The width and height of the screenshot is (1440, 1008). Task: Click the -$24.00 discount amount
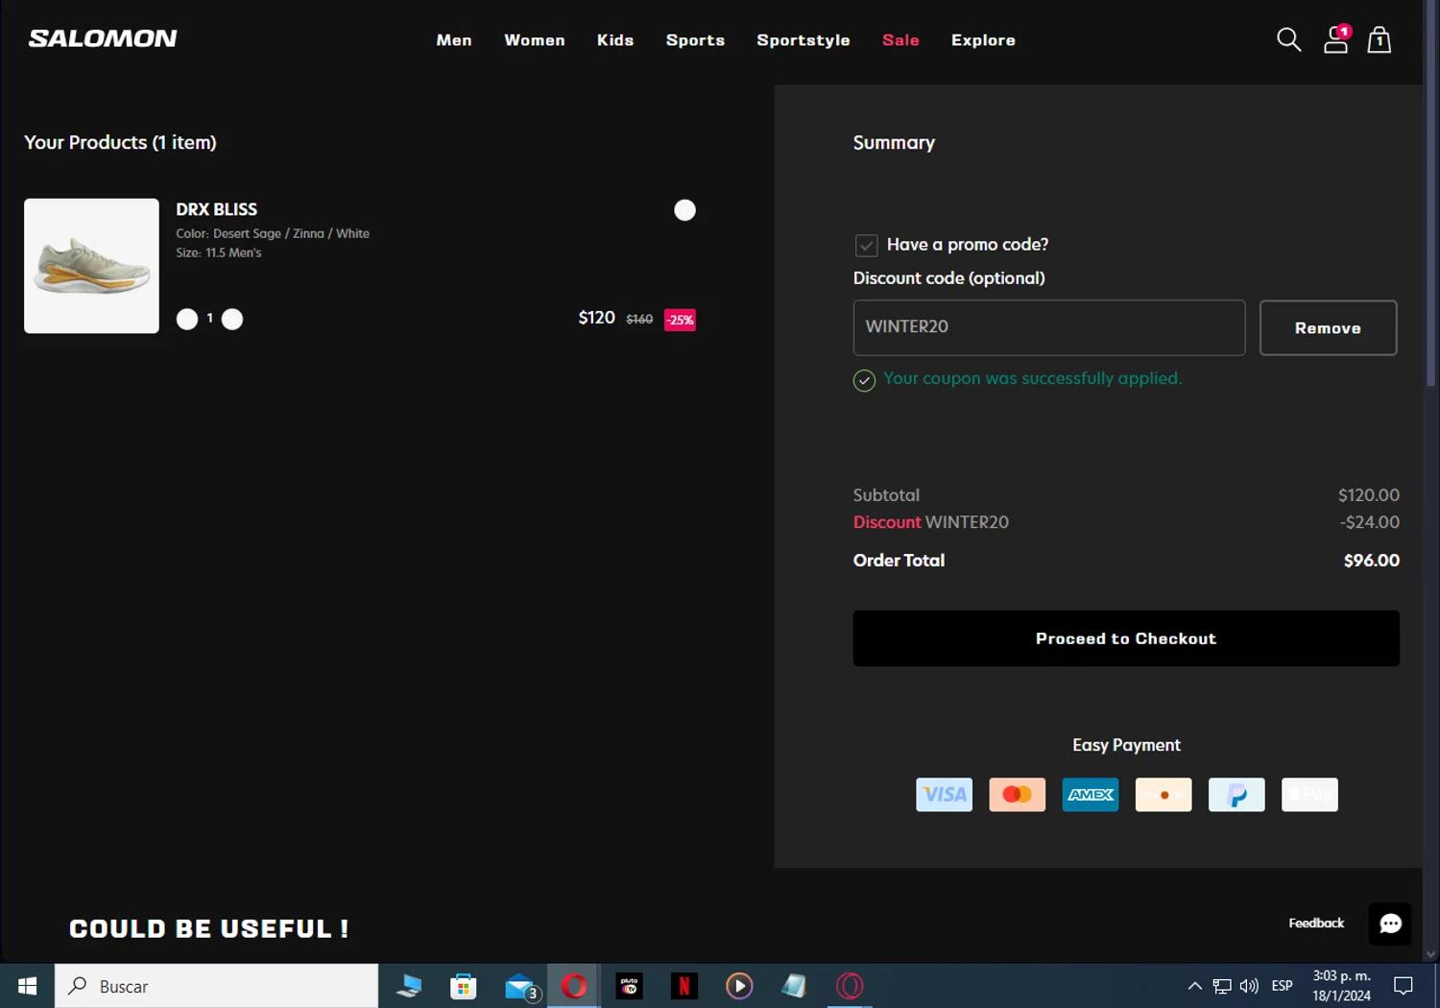coord(1369,522)
